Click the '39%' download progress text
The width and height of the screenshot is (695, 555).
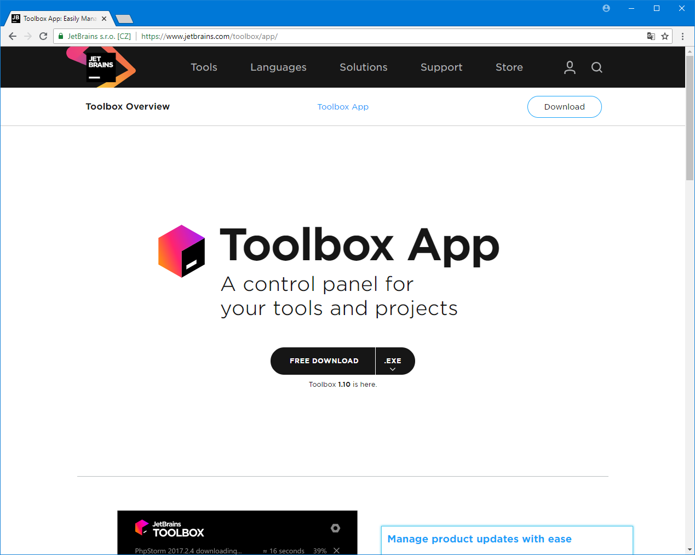coord(320,551)
